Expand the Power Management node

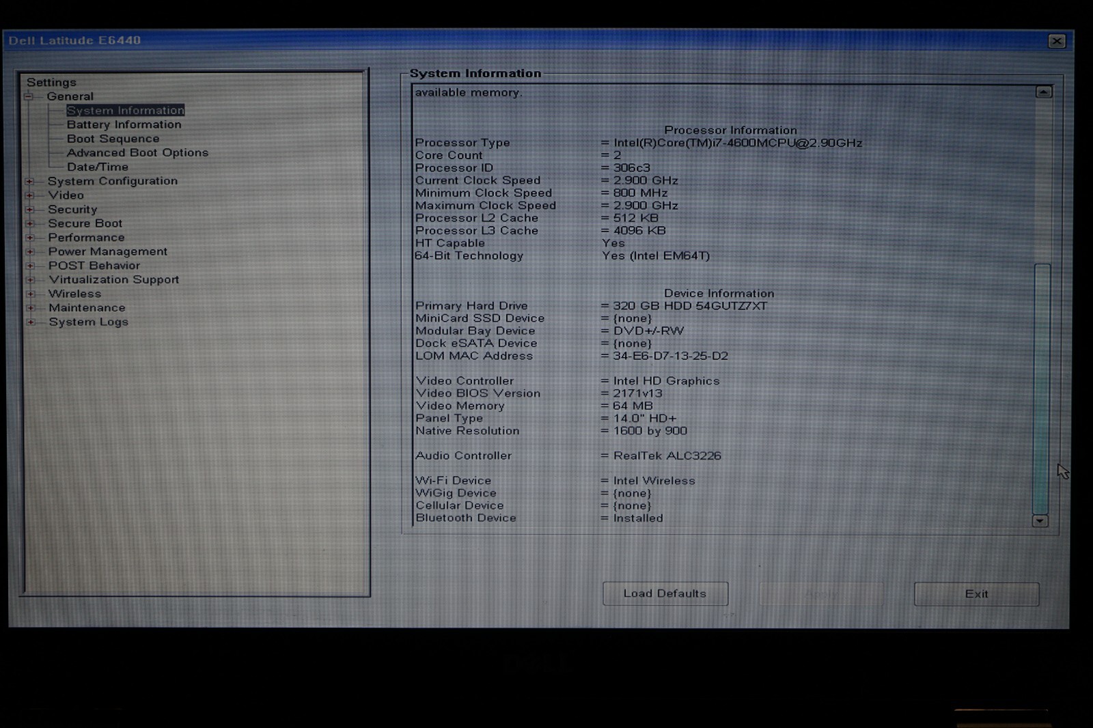point(30,251)
